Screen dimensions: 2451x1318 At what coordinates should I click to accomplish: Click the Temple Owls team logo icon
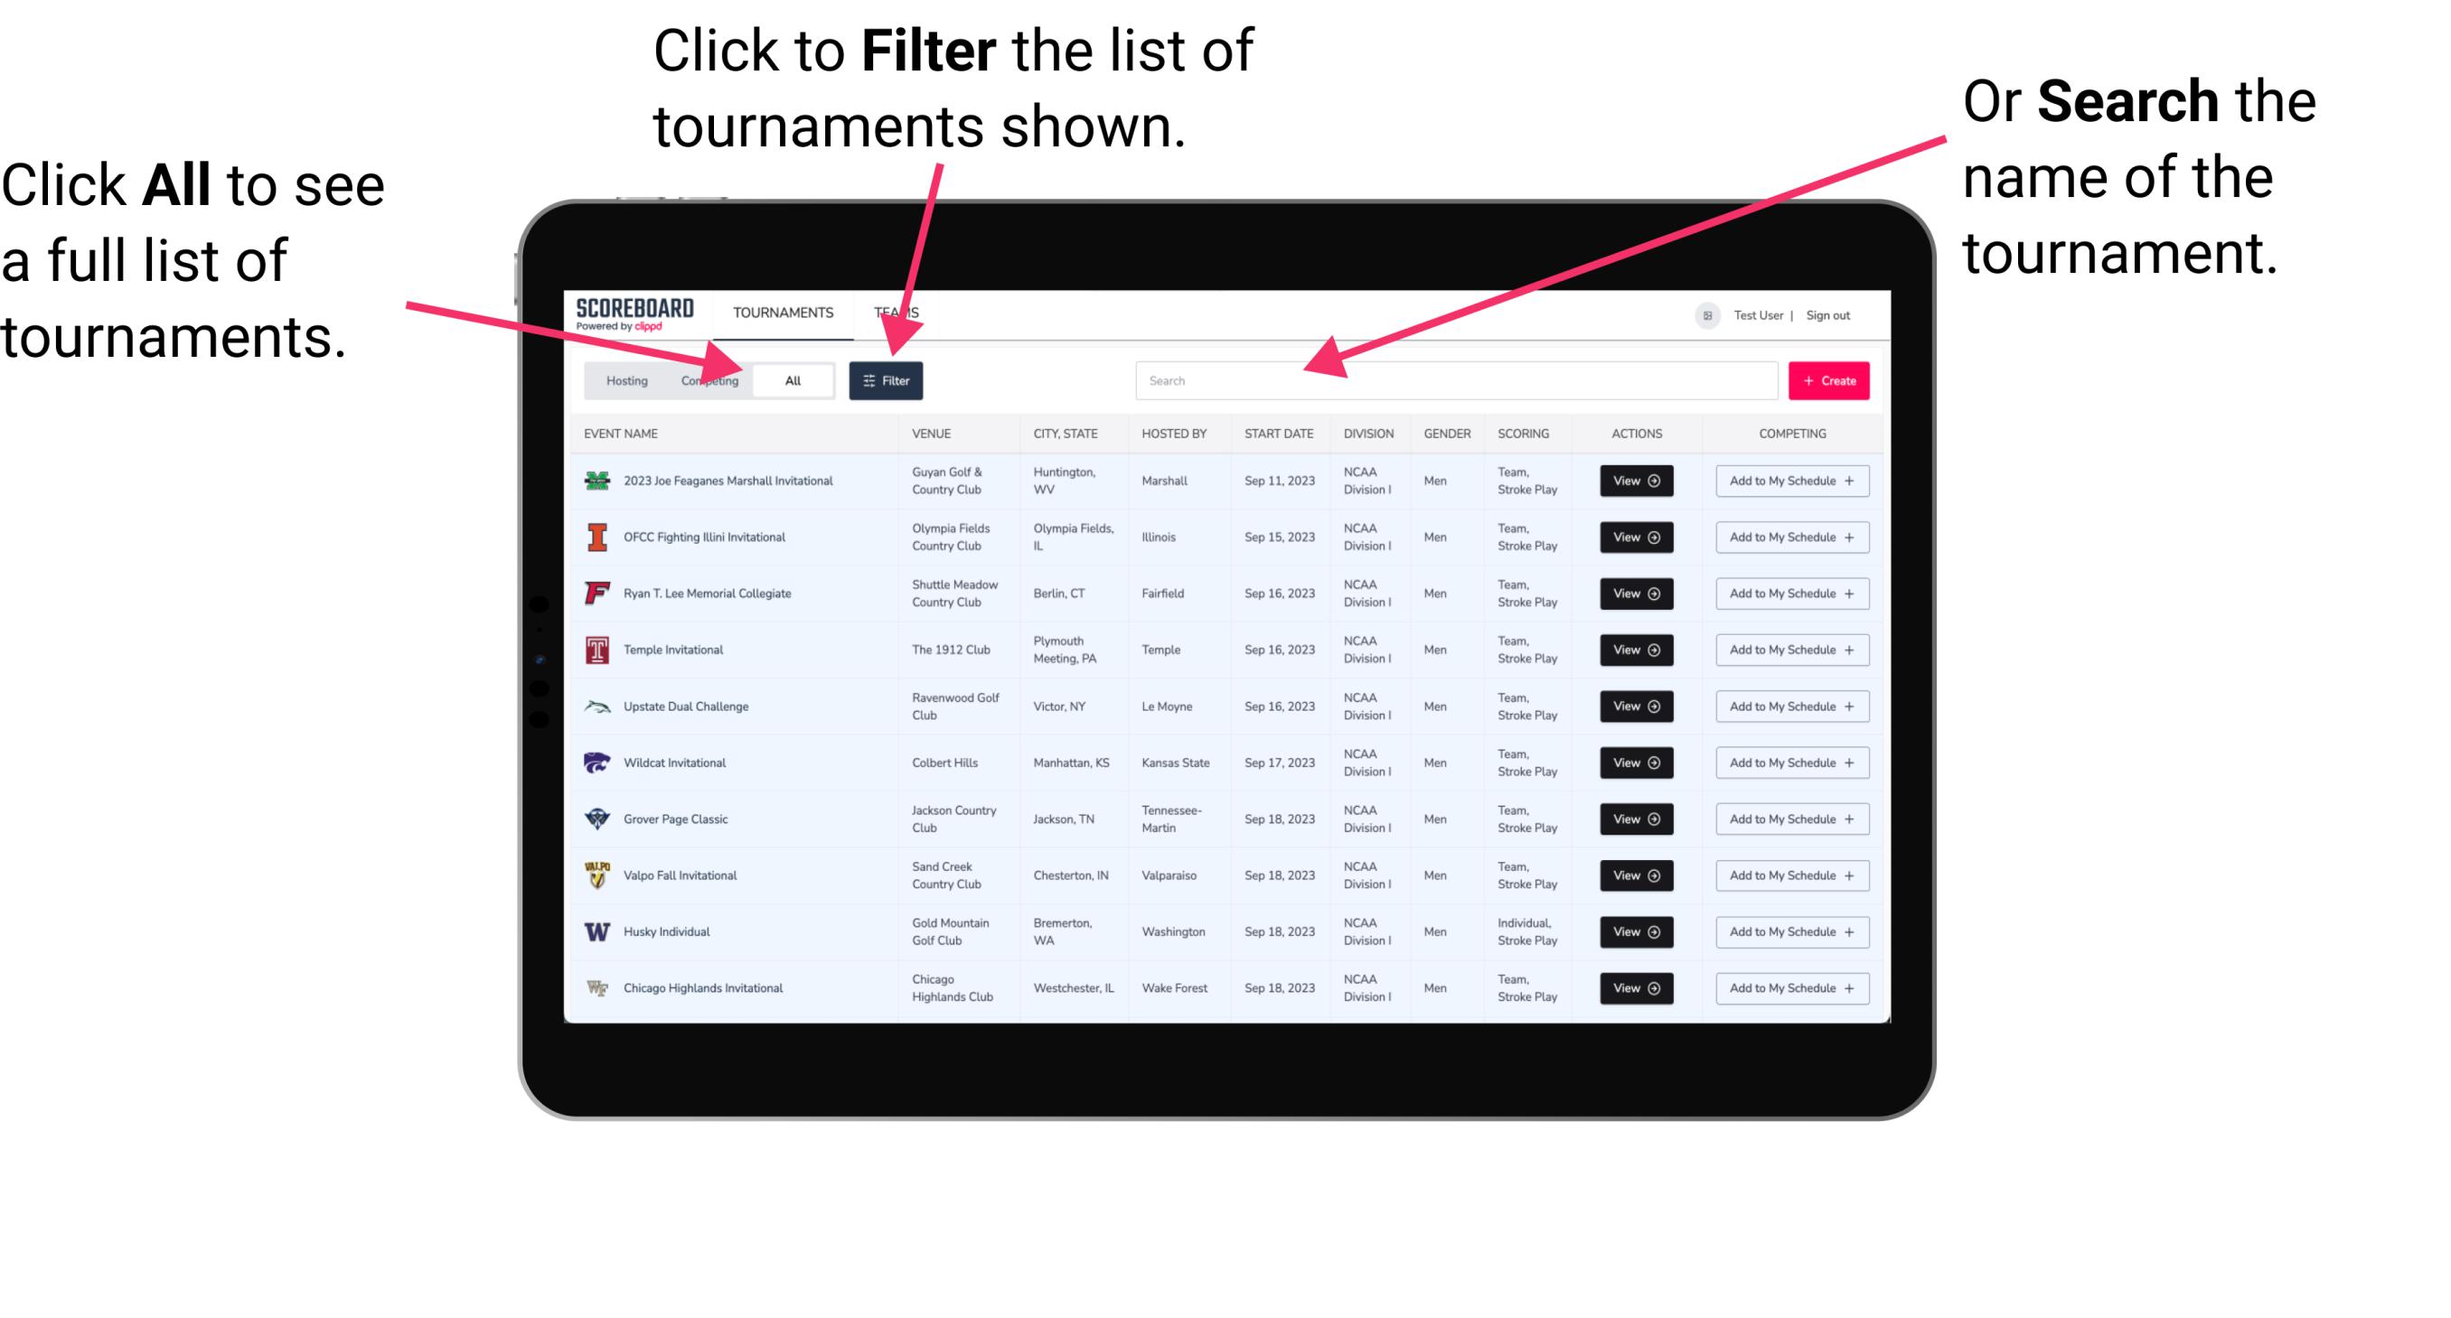(x=593, y=650)
